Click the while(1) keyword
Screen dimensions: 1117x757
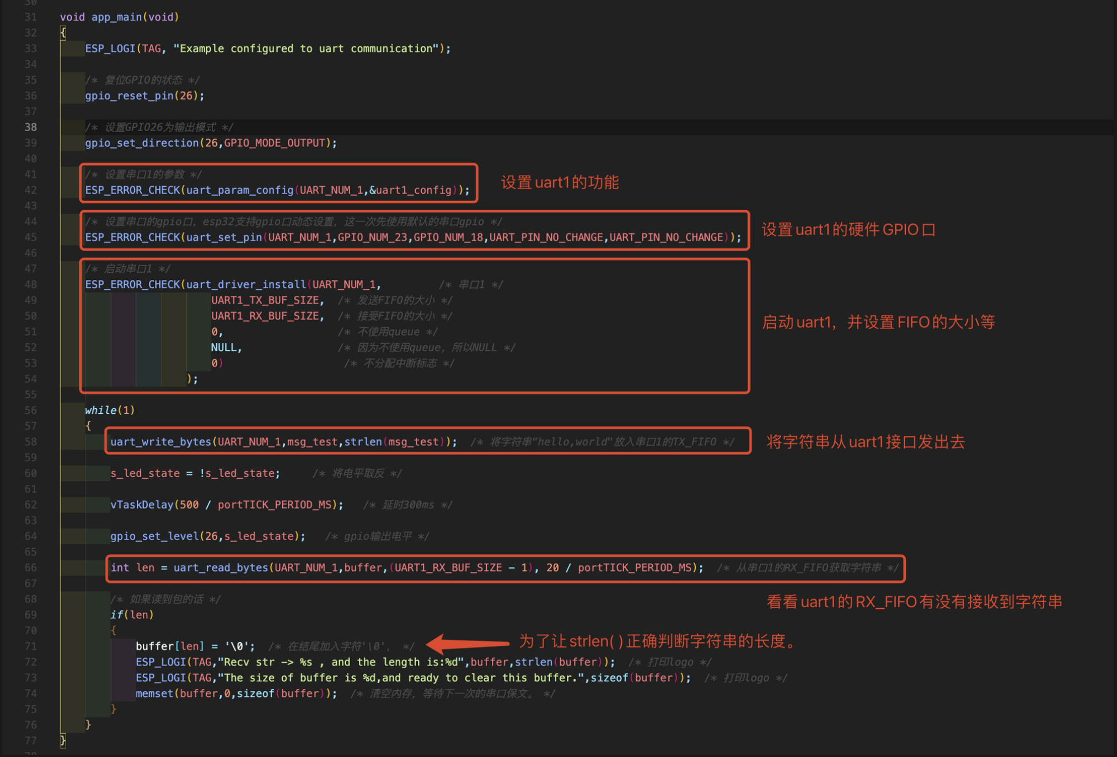101,410
